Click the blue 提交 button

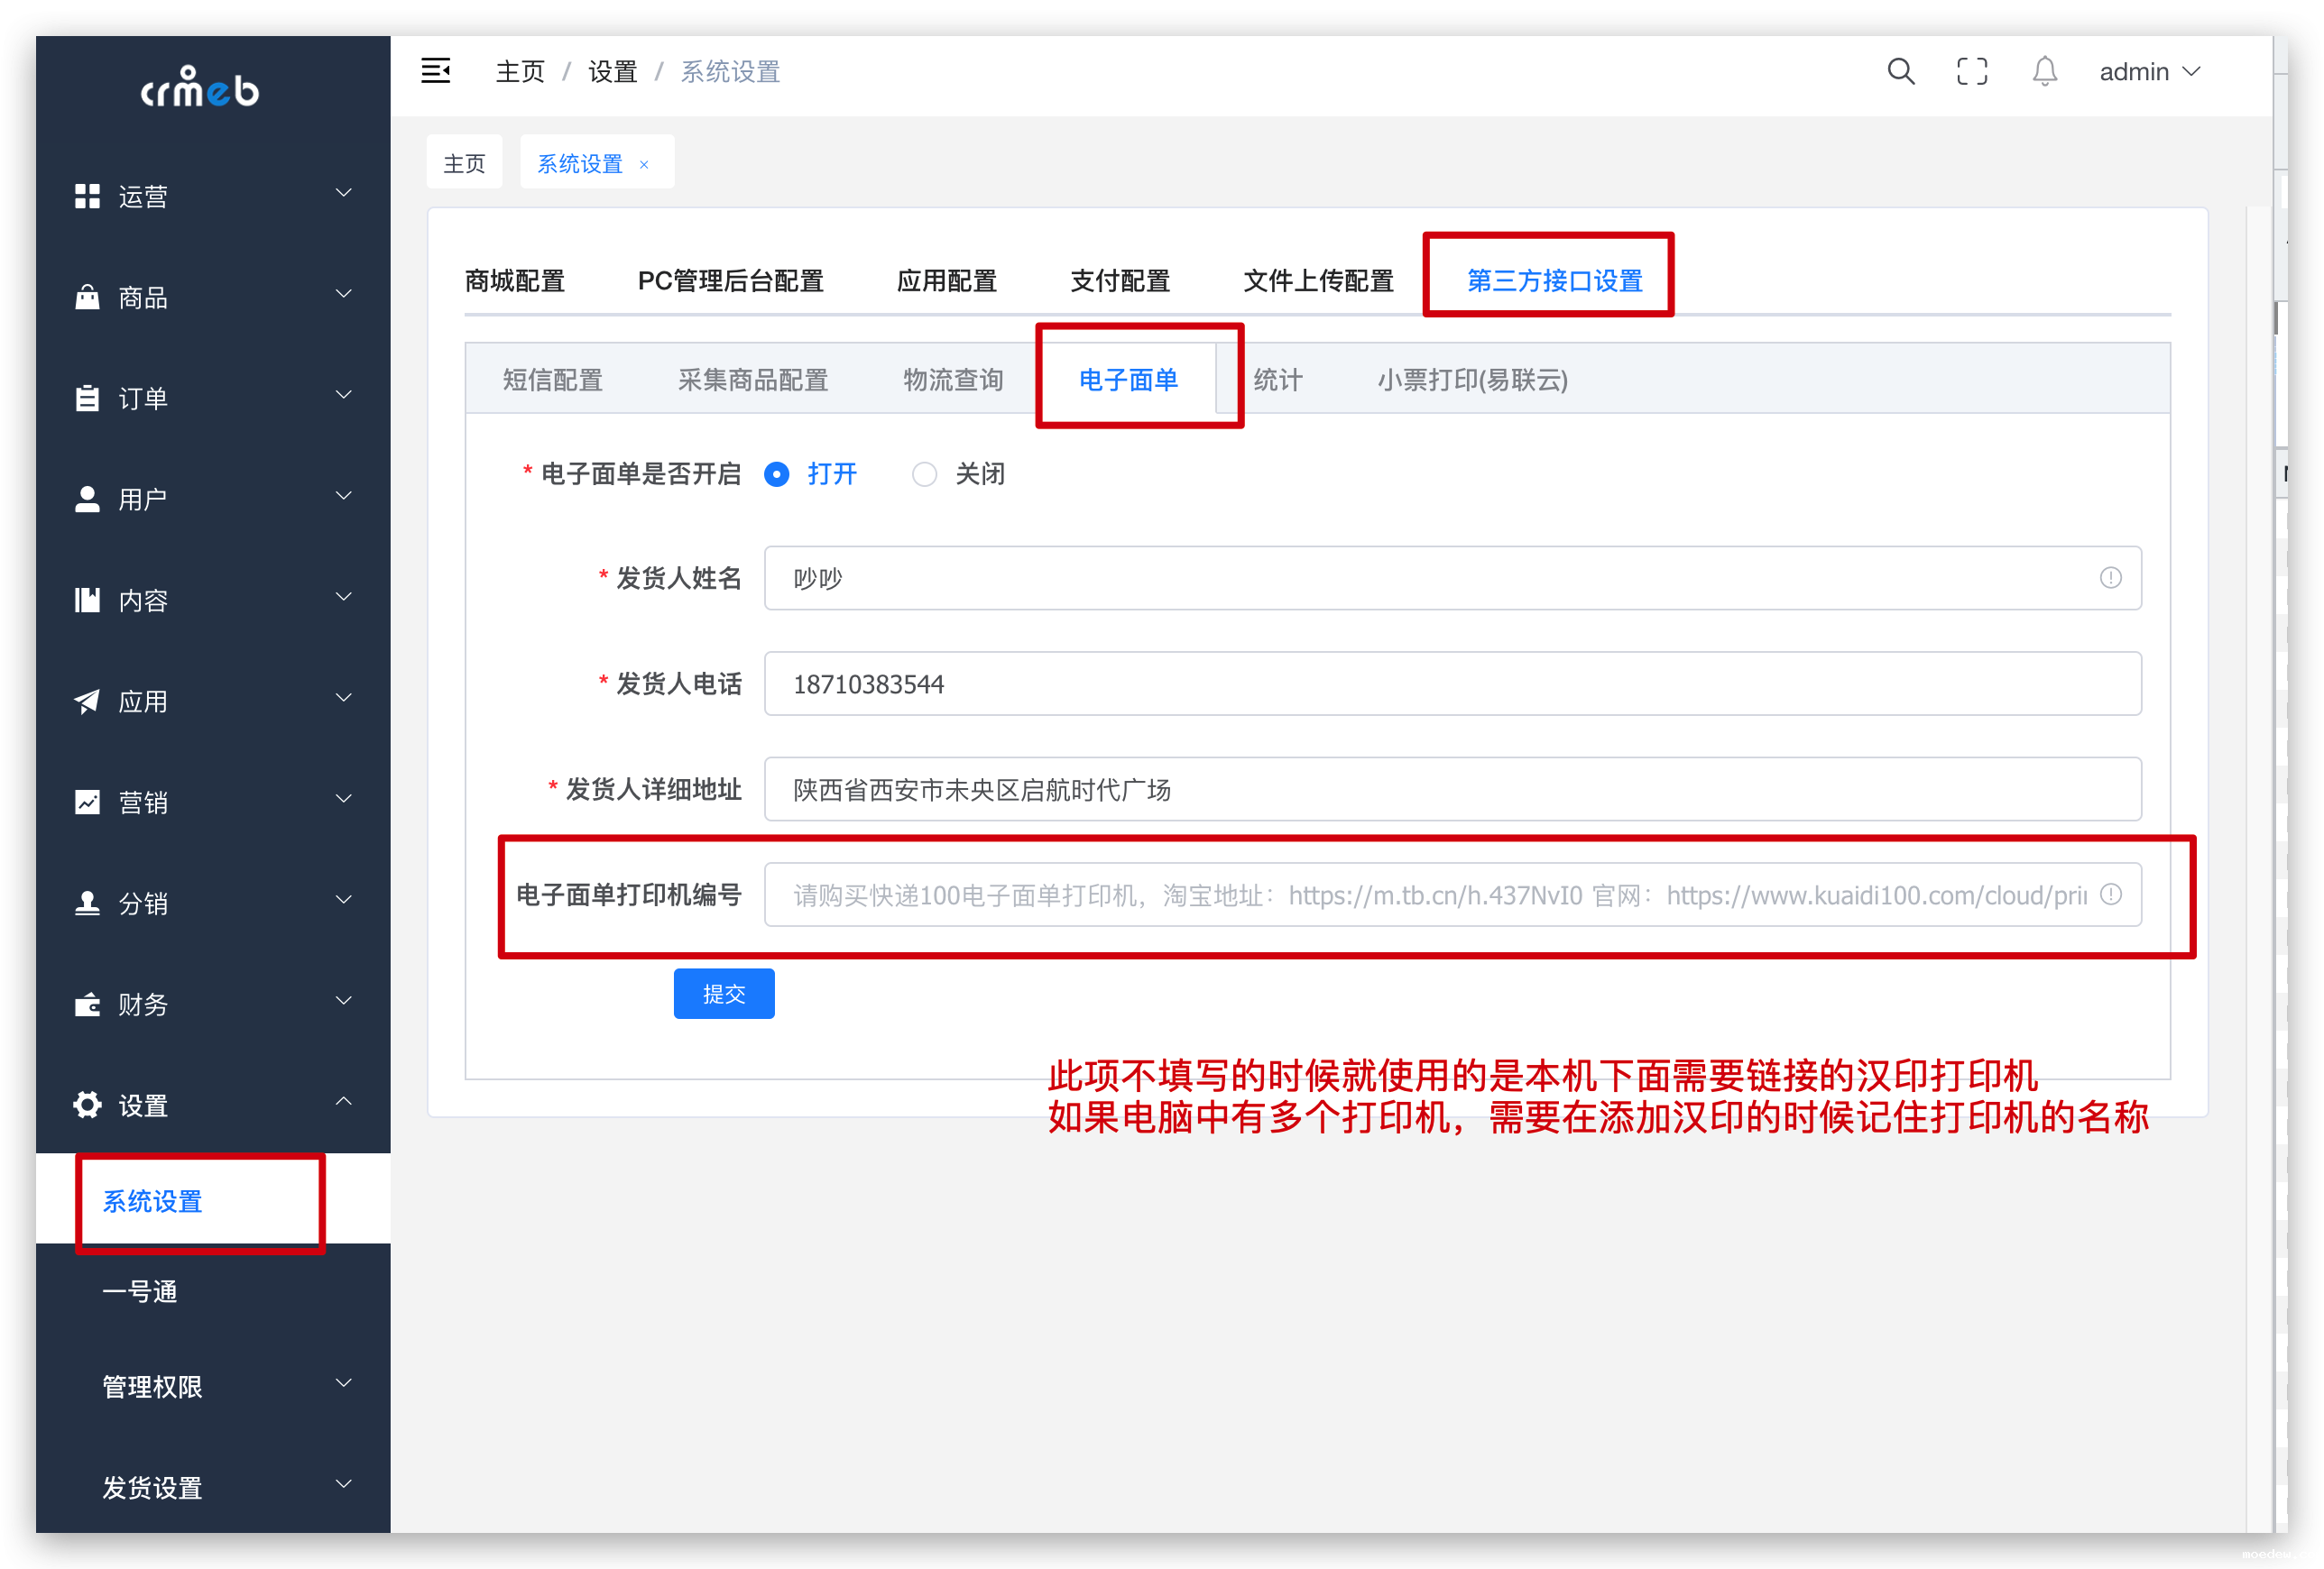click(723, 994)
